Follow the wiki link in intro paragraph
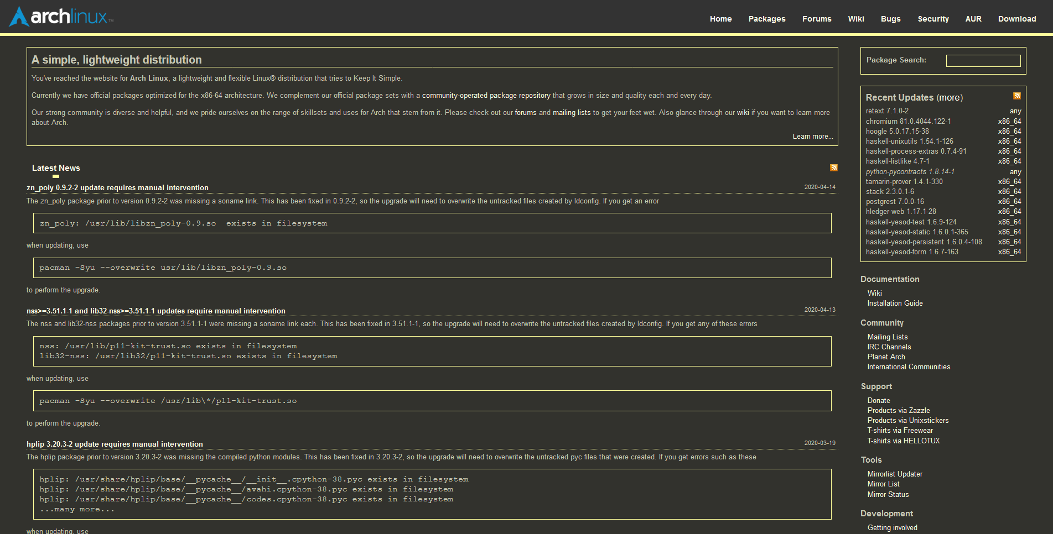This screenshot has height=534, width=1053. point(743,113)
